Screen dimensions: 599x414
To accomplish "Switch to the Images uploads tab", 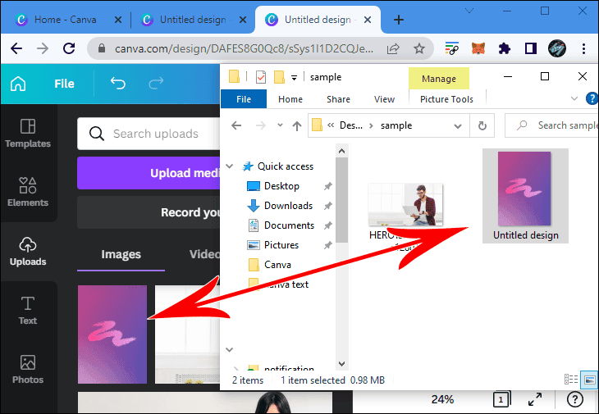I will (x=121, y=254).
